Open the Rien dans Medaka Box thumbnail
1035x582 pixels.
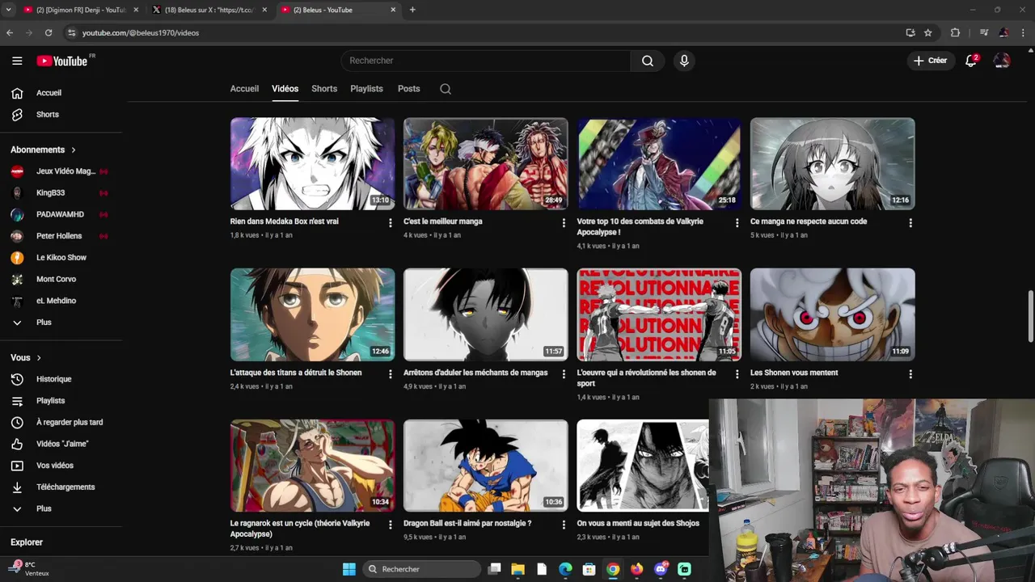pyautogui.click(x=312, y=164)
